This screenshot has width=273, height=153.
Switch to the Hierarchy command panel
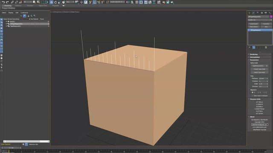click(x=258, y=13)
